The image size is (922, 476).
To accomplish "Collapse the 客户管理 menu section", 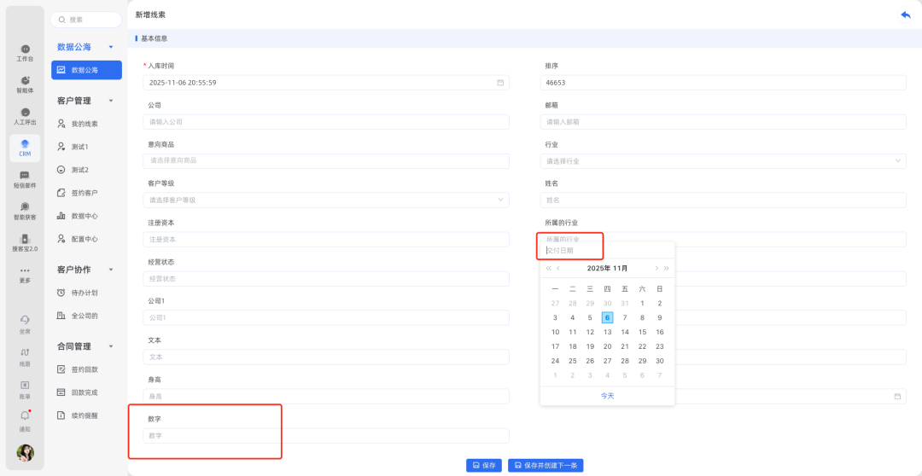I will point(111,101).
